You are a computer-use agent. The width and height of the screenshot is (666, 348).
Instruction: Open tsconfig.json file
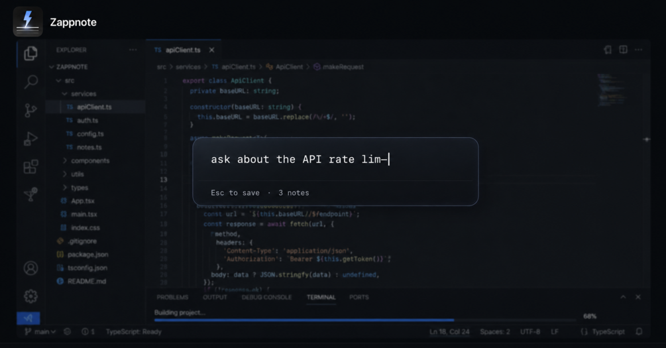pos(82,268)
